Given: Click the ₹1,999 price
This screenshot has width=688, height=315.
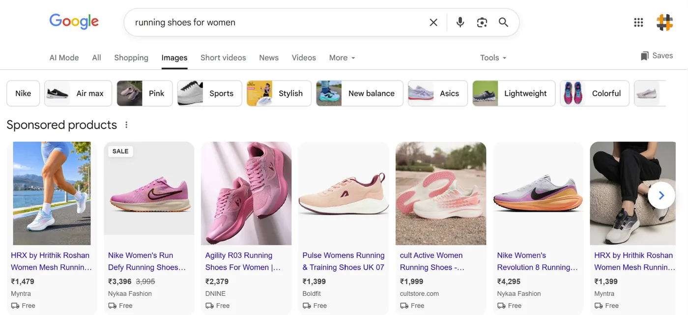Looking at the screenshot, I should (412, 282).
